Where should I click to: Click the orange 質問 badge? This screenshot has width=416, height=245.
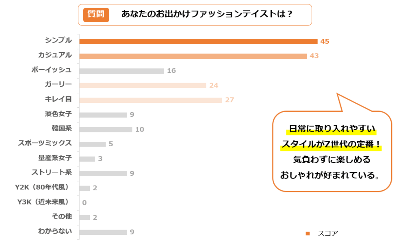point(96,15)
